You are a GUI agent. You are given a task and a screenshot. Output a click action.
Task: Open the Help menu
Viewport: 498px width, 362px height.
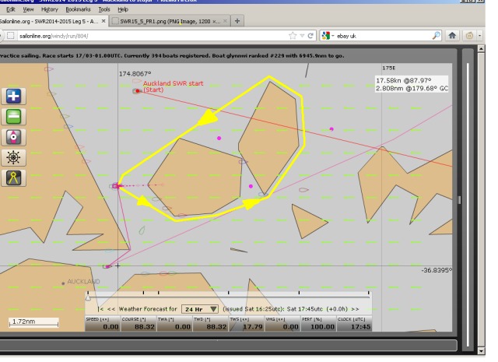[123, 9]
